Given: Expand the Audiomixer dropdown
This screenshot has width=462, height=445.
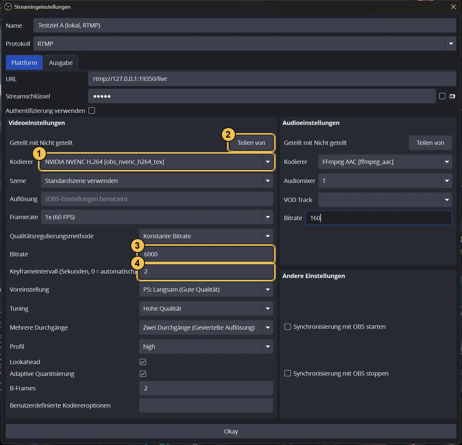Looking at the screenshot, I should point(385,181).
